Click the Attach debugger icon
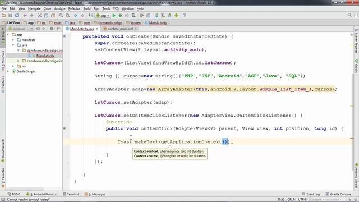Screen dimensions: 359x202 pyautogui.click(x=134, y=16)
